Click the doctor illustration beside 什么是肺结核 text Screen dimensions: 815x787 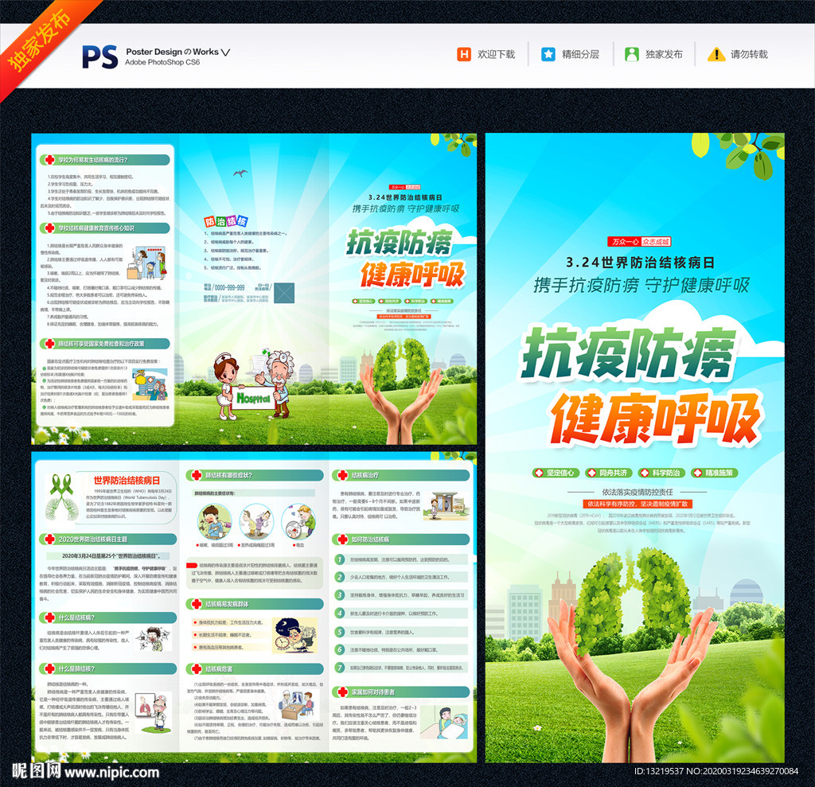(x=153, y=713)
